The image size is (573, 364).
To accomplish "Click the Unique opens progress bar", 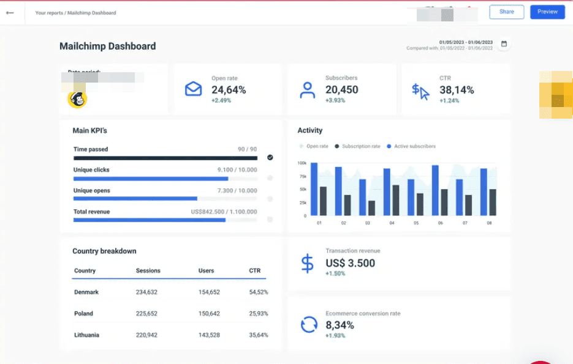I will pyautogui.click(x=165, y=199).
